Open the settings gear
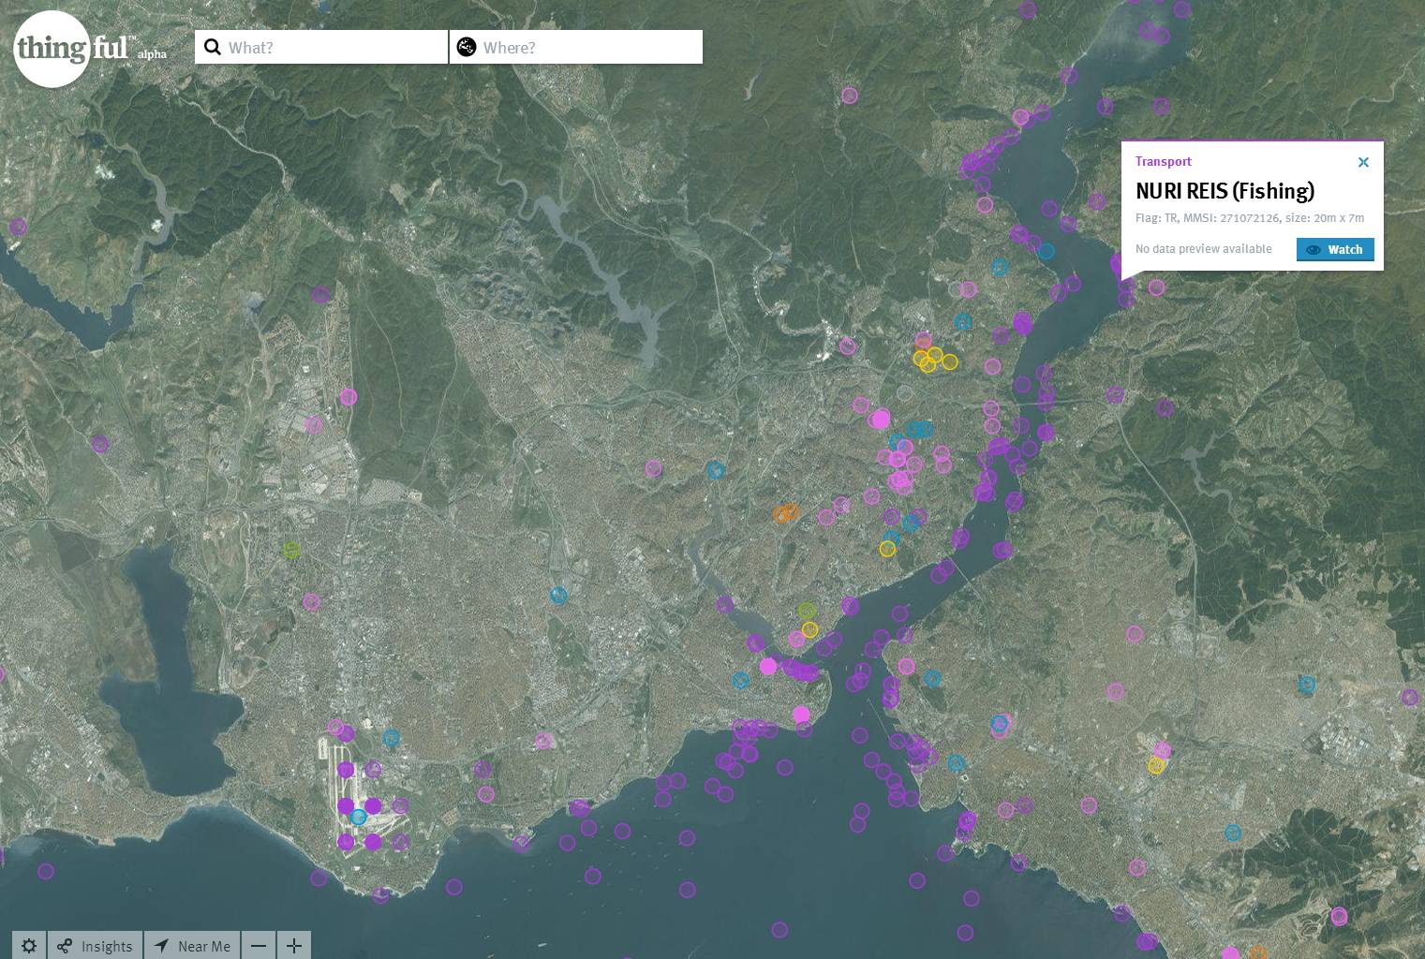This screenshot has width=1425, height=959. point(29,946)
